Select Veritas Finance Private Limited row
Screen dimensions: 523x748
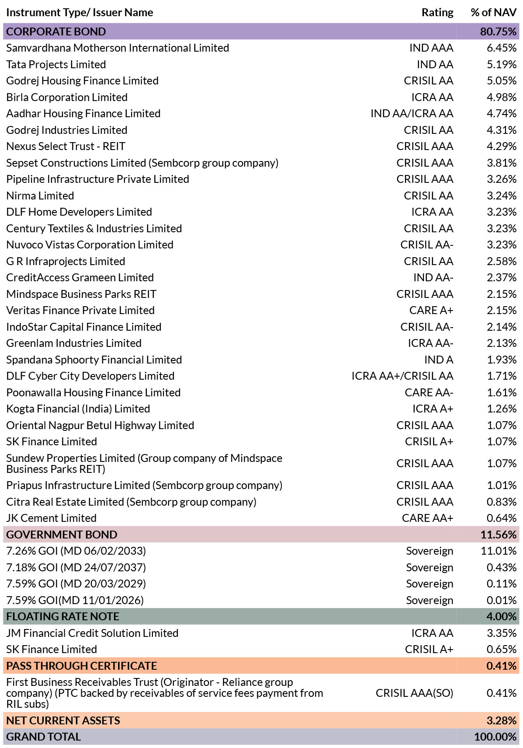coord(261,311)
